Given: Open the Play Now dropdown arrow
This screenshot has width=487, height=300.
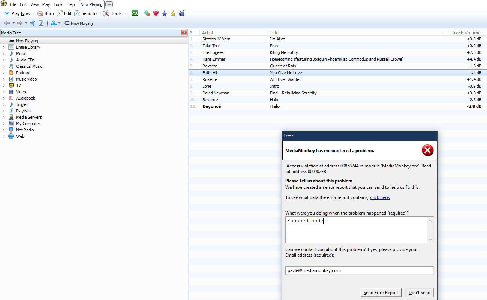Looking at the screenshot, I should pyautogui.click(x=34, y=13).
